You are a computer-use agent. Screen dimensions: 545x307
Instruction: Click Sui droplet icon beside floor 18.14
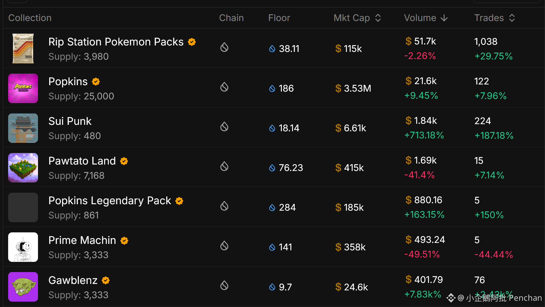click(x=272, y=128)
